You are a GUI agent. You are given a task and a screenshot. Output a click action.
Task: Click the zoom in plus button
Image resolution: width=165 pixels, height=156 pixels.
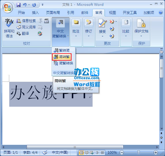[156, 153]
